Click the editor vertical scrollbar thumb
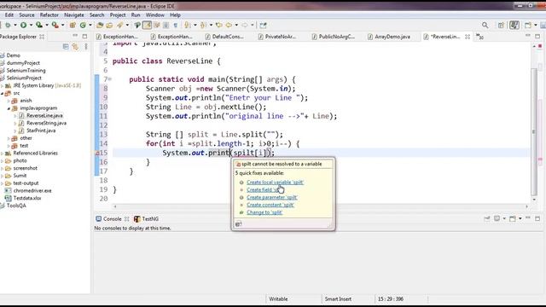 tap(534, 131)
